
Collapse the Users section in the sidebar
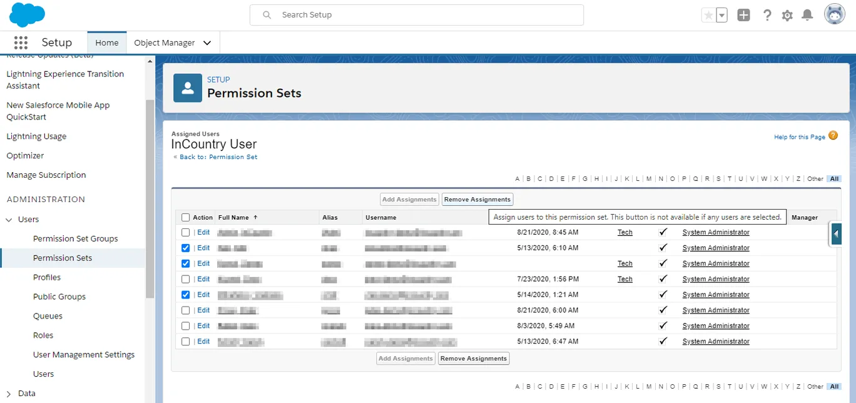pos(10,219)
